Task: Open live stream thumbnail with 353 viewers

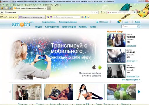Action: (116, 71)
